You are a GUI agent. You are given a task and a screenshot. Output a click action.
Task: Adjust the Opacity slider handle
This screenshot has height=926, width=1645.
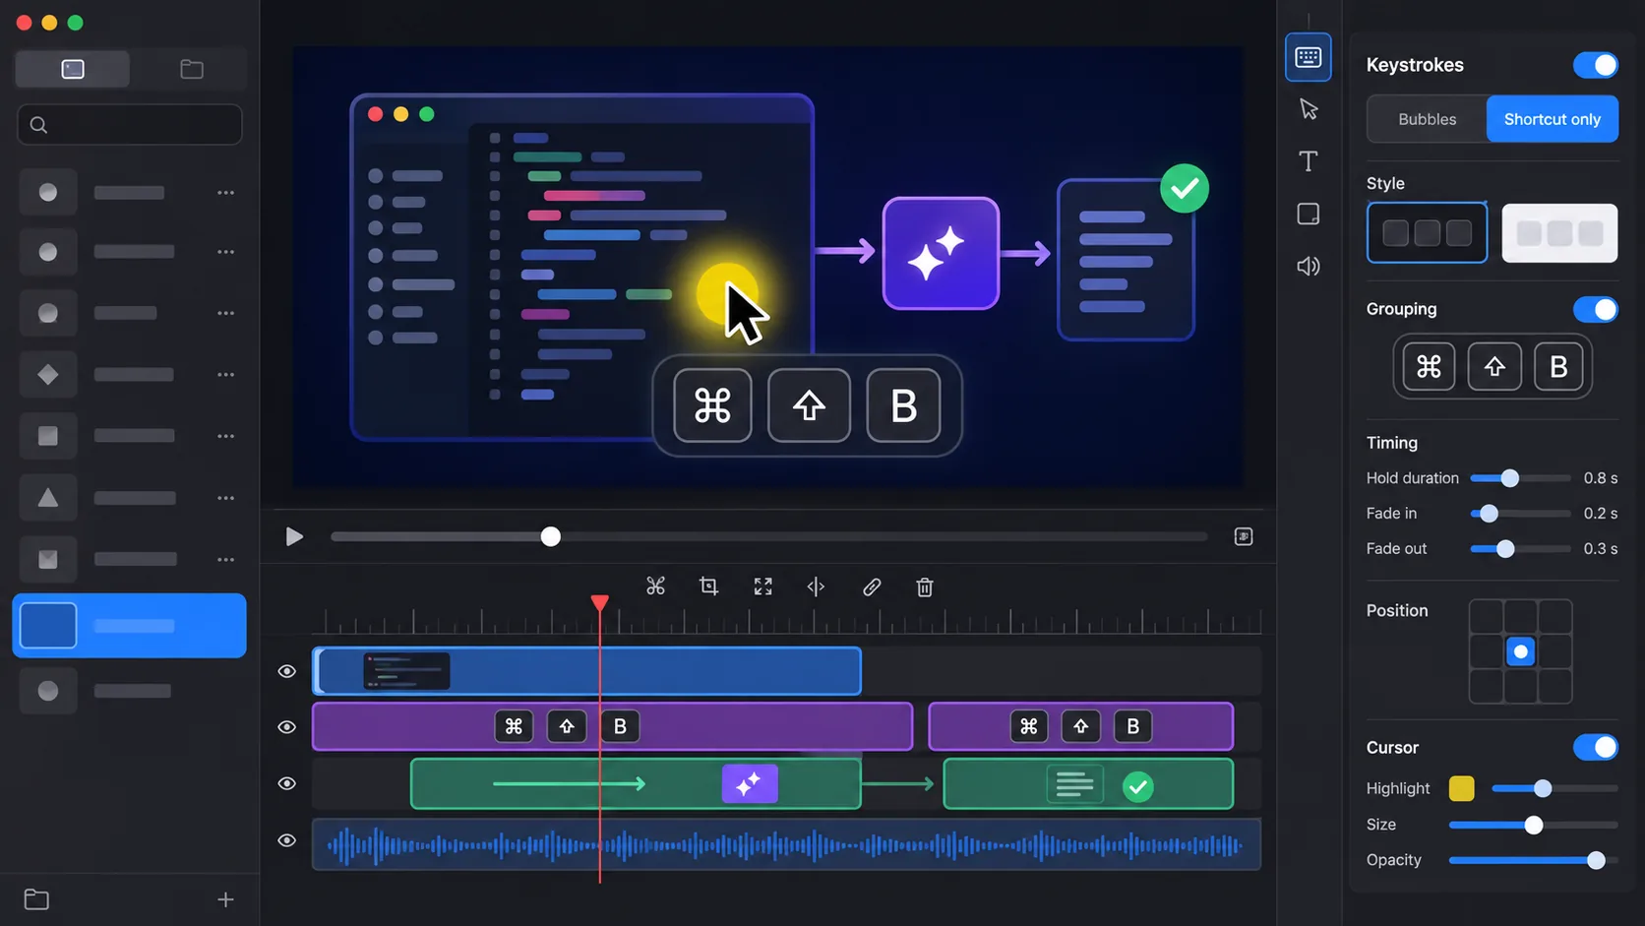pos(1596,860)
